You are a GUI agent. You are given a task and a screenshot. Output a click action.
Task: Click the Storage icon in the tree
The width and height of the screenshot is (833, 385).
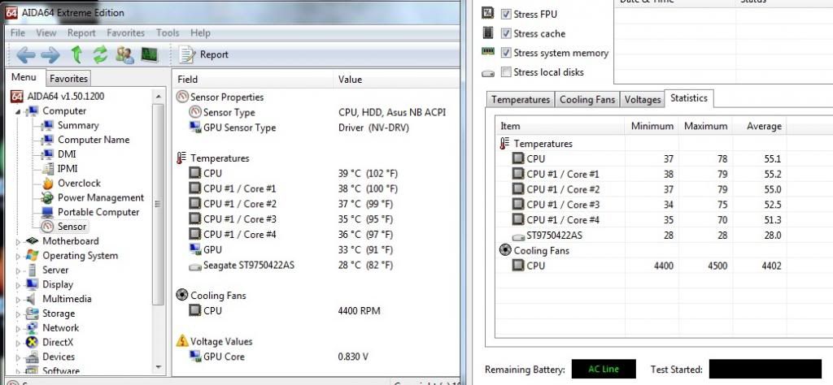click(x=32, y=314)
